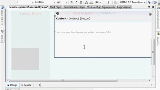Switch to the SignUp.aspx tab

pos(108,7)
